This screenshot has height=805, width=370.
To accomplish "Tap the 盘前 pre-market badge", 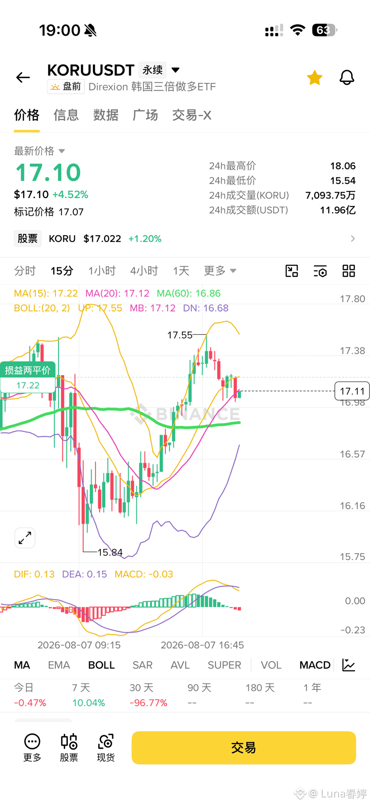I will [x=66, y=86].
